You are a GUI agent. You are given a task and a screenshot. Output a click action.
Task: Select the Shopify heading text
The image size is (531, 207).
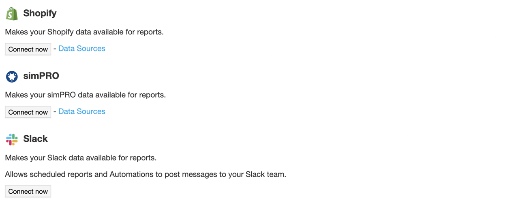40,13
